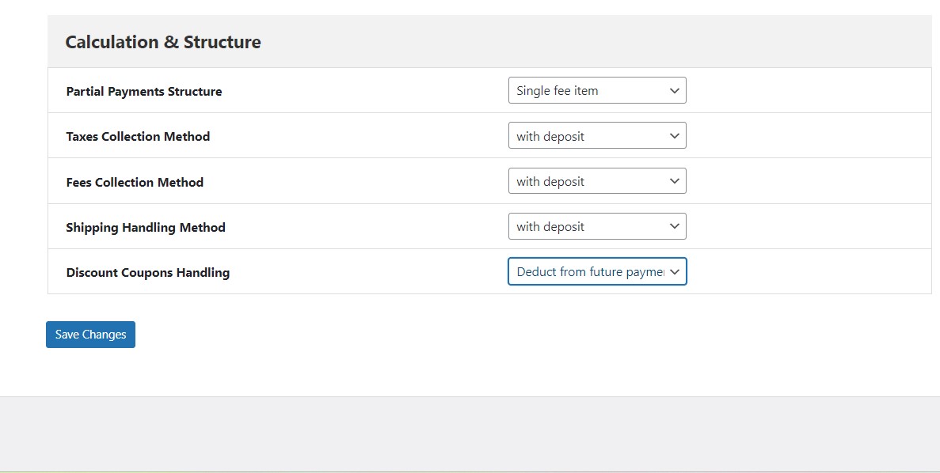
Task: Click the Partial Payments Structure label
Action: (144, 92)
